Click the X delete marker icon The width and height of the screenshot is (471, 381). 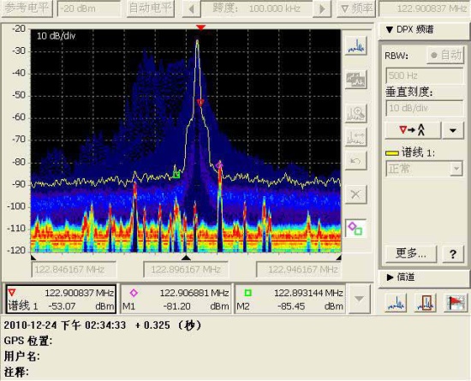(356, 194)
